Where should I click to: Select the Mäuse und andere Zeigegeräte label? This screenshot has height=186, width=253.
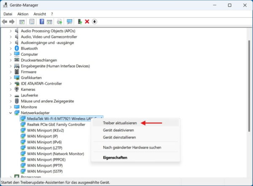coord(47,101)
